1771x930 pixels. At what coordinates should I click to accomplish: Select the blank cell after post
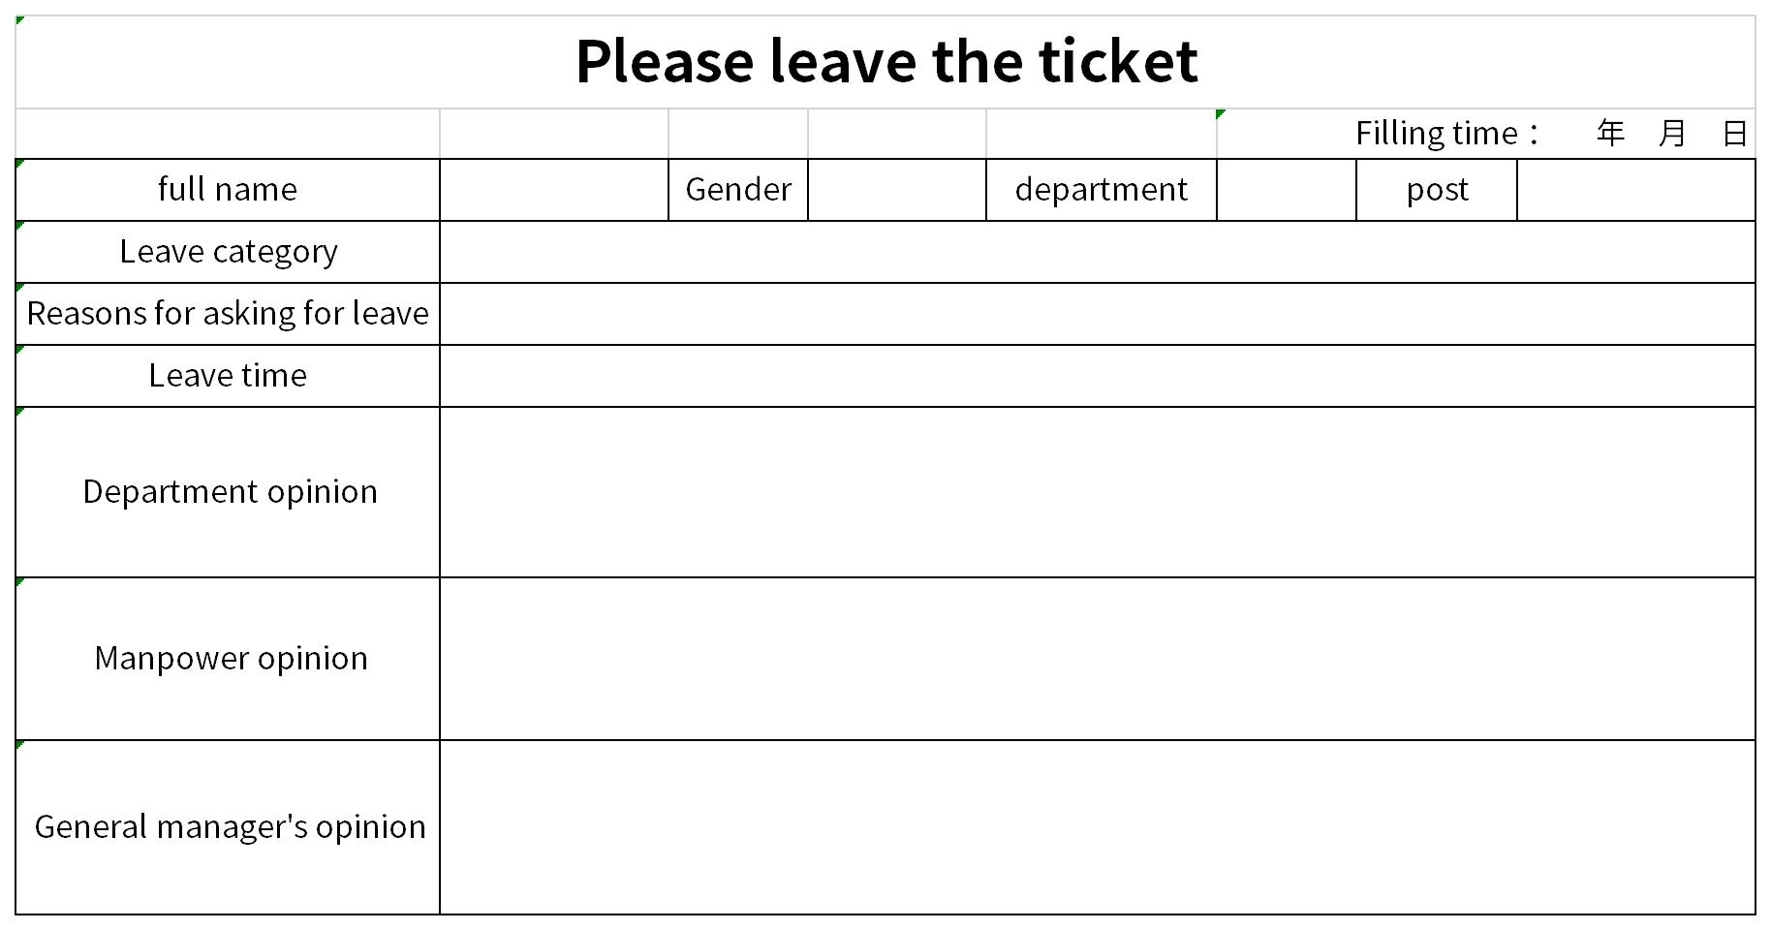[1636, 190]
